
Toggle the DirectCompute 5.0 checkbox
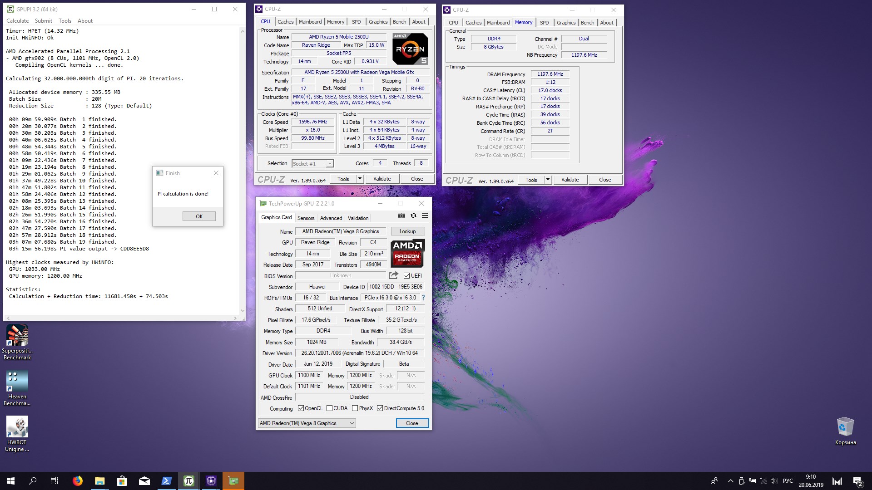(x=380, y=408)
